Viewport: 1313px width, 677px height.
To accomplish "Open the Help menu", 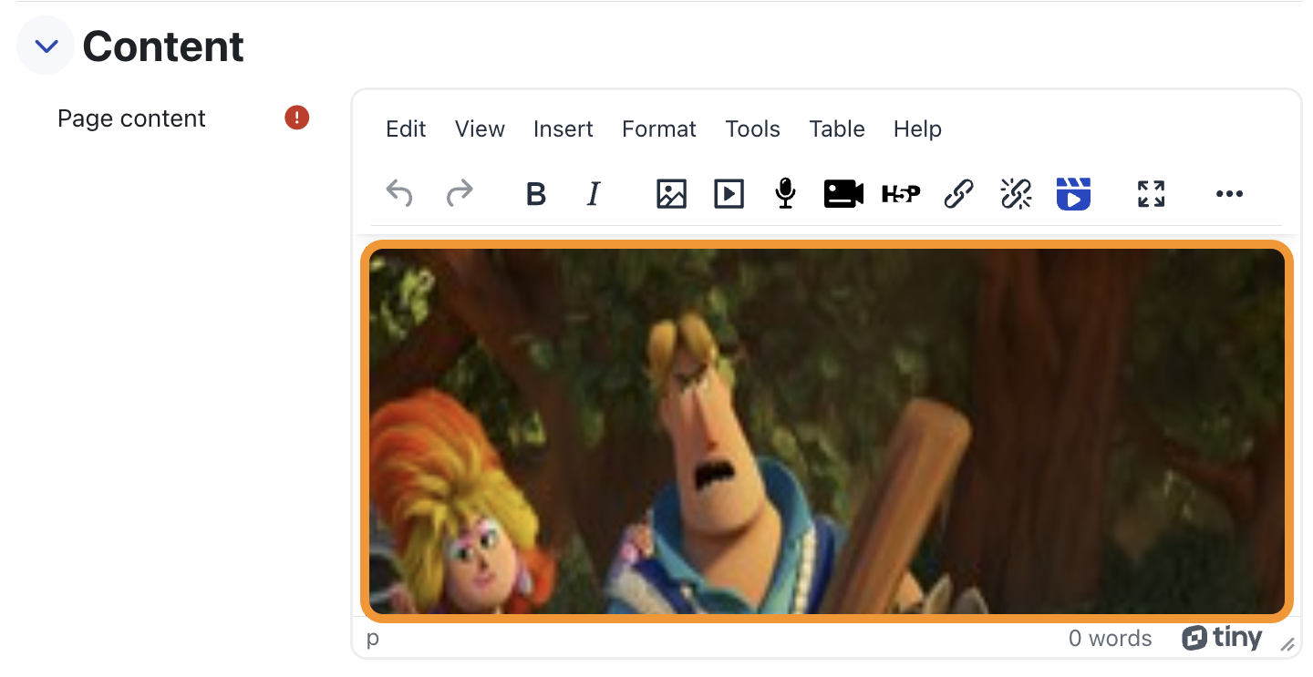I will pos(917,129).
